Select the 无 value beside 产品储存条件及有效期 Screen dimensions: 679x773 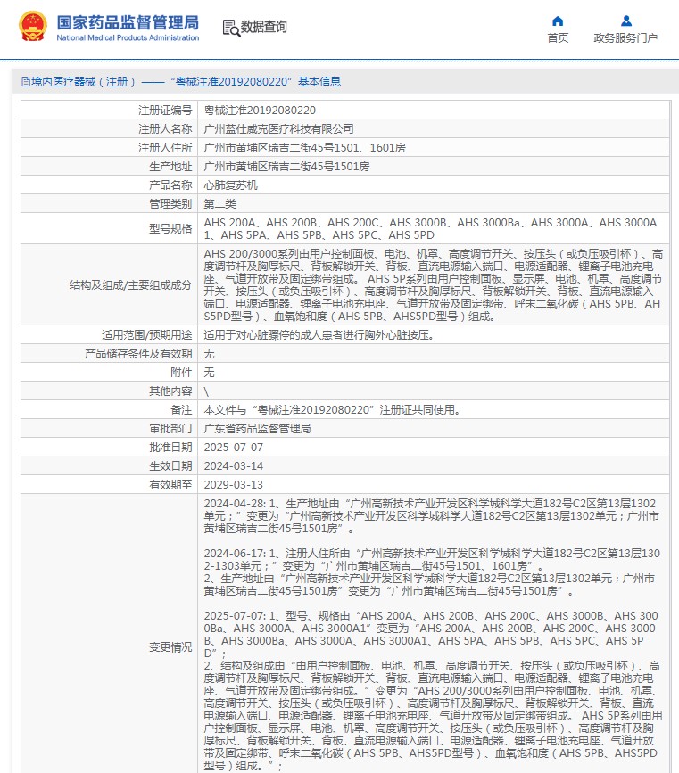(209, 354)
